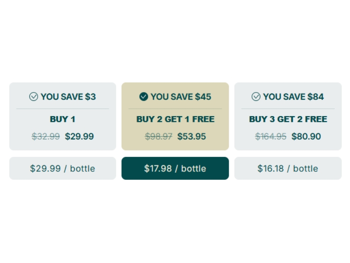
Task: Click the outlined checkmark beside YOU SAVE $3
Action: click(34, 97)
